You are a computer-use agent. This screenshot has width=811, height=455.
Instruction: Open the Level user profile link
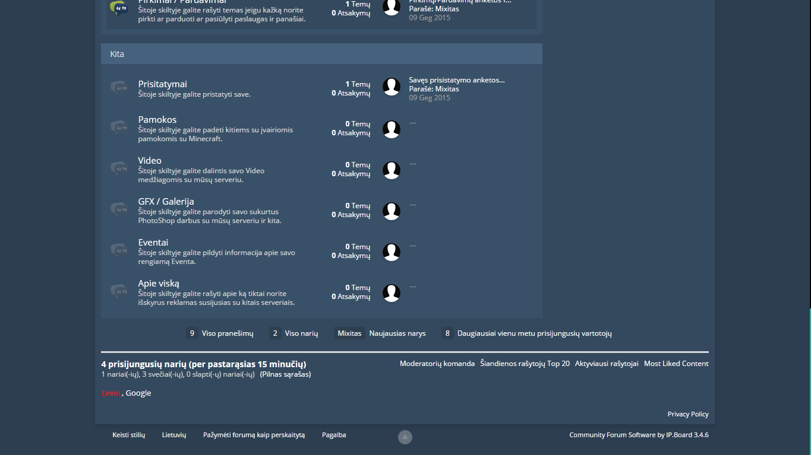pos(111,393)
